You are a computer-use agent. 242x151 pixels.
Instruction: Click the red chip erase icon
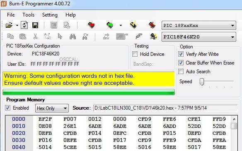click(x=152, y=25)
